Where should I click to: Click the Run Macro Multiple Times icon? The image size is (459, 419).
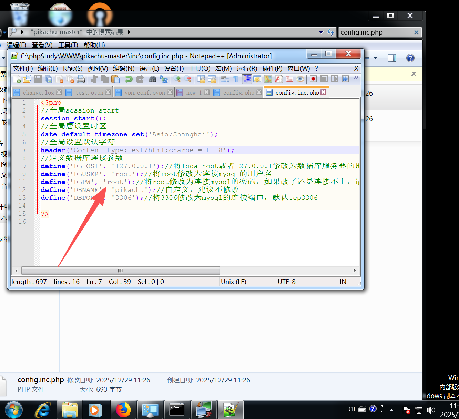(345, 79)
